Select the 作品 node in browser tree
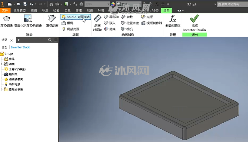 9,59
